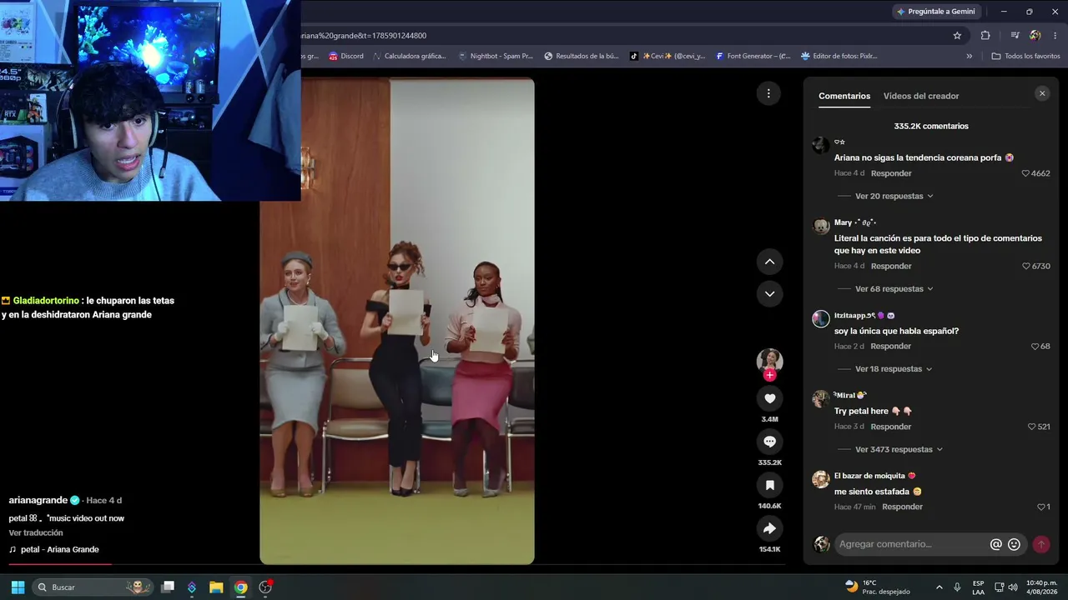
Task: Open Chrome media controls icon
Action: (1015, 36)
